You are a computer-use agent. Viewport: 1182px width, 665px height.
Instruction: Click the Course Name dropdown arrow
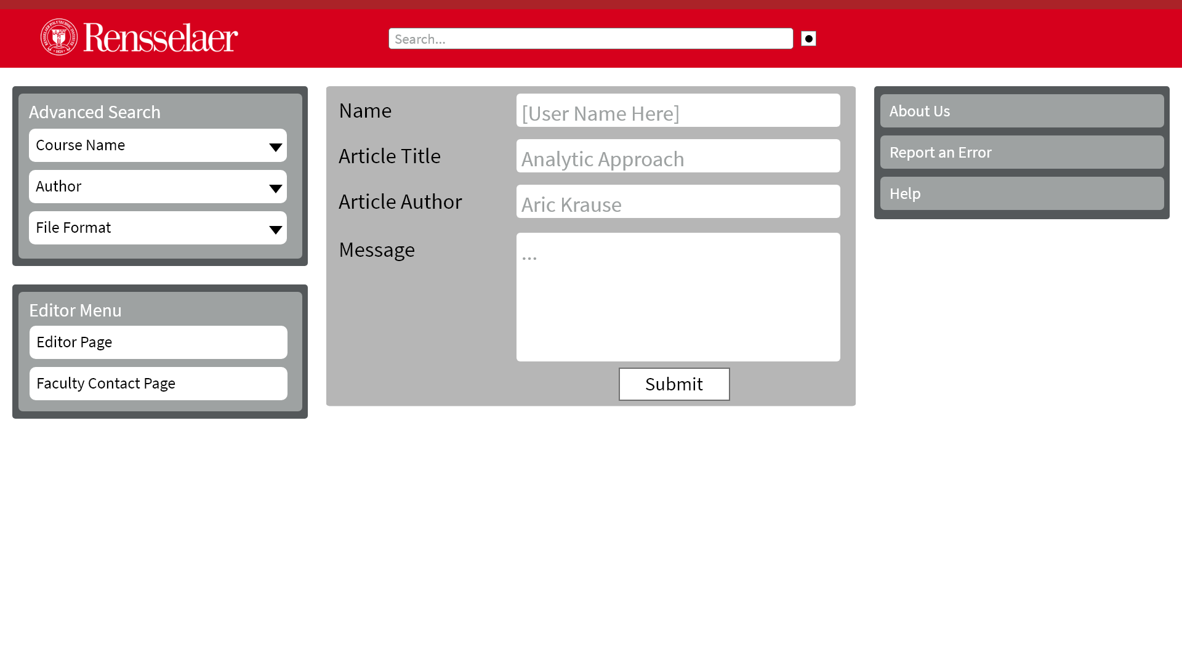[275, 147]
